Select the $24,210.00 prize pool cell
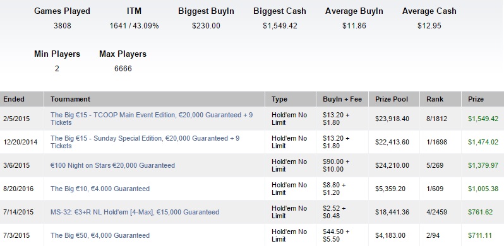 tap(394, 165)
